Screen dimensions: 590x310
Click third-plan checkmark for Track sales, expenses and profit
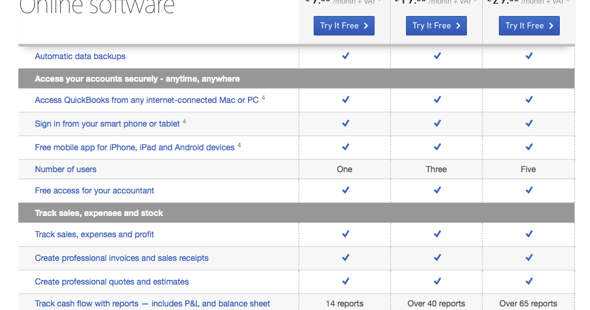click(529, 234)
